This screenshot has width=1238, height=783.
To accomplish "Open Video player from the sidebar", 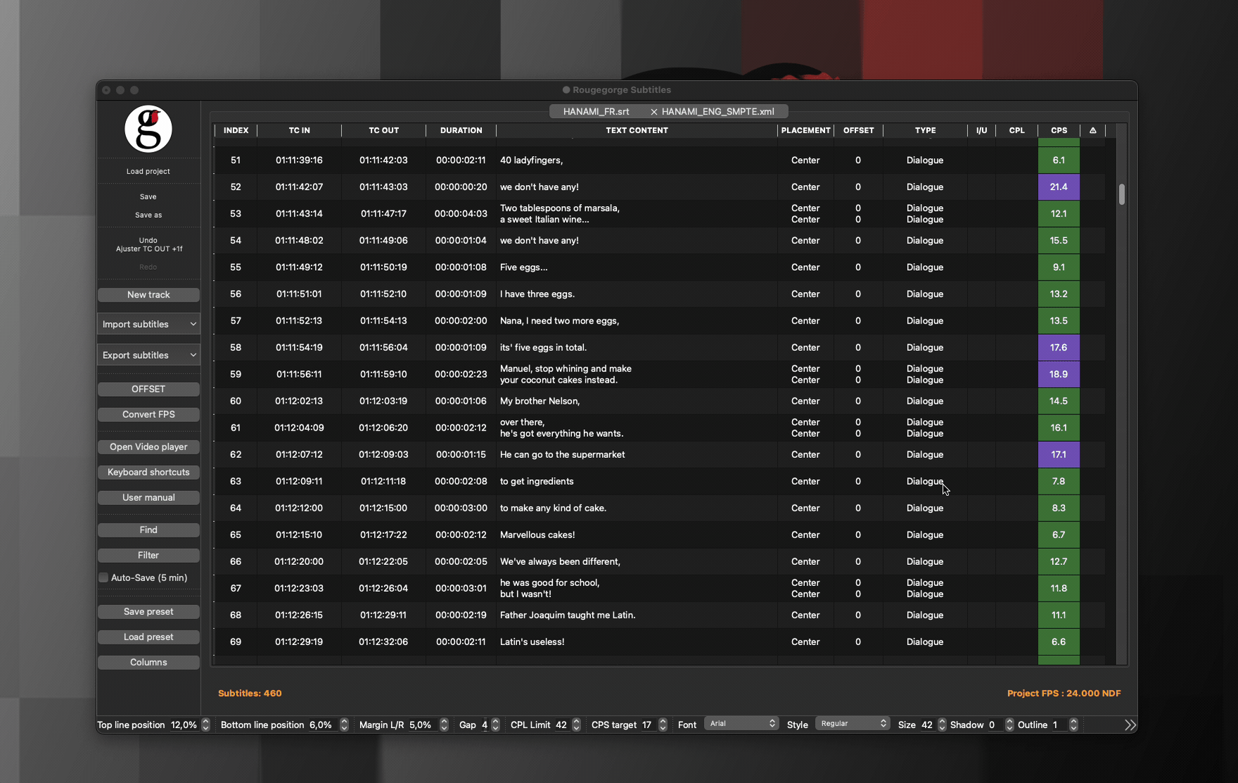I will tap(148, 447).
